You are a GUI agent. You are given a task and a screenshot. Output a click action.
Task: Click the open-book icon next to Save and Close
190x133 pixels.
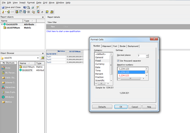tap(25, 7)
